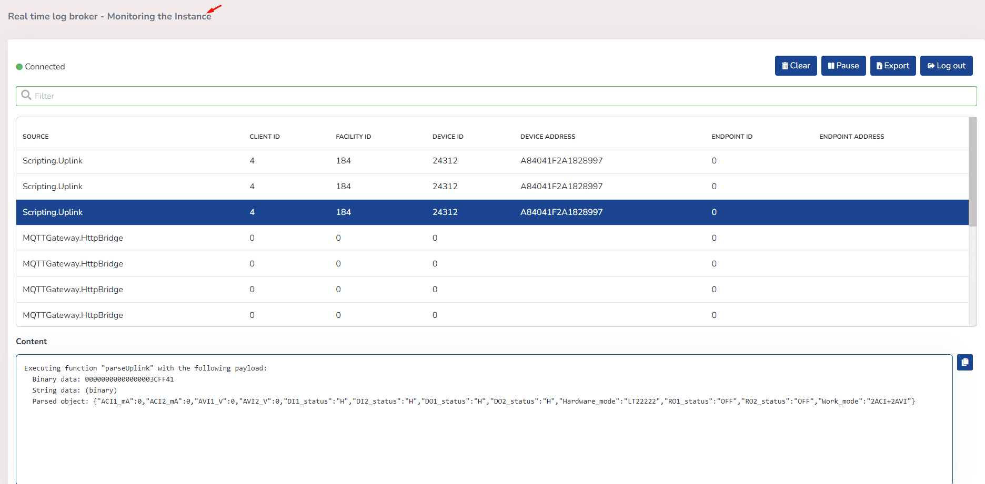Screen dimensions: 985x484
Task: Clear the log with the Clear button
Action: 796,66
